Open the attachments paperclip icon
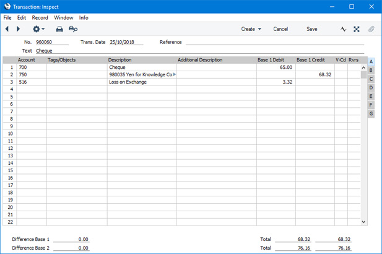 (371, 29)
